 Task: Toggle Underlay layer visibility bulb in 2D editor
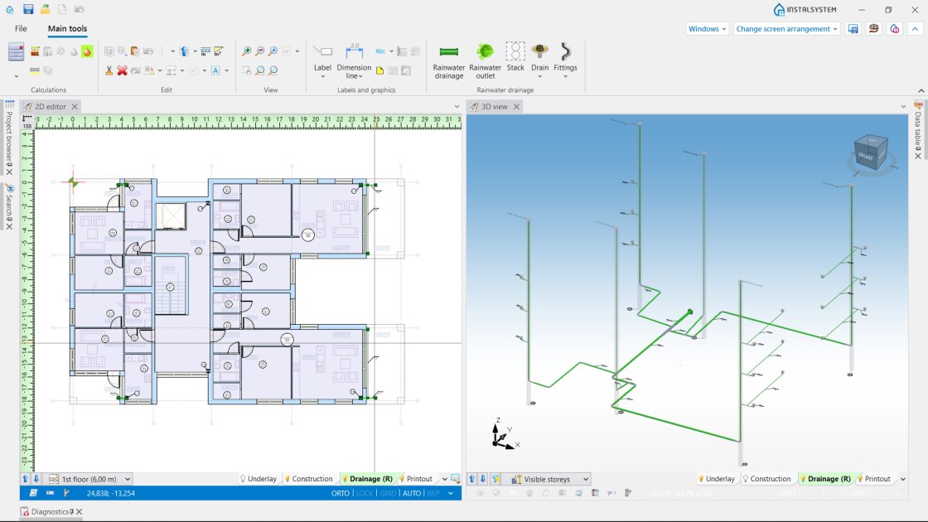pos(243,479)
